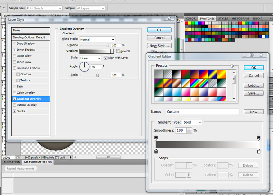Screen dimensions: 273x195
Task: Enable Bevel and Emboss checkbox
Action: pyautogui.click(x=14, y=68)
